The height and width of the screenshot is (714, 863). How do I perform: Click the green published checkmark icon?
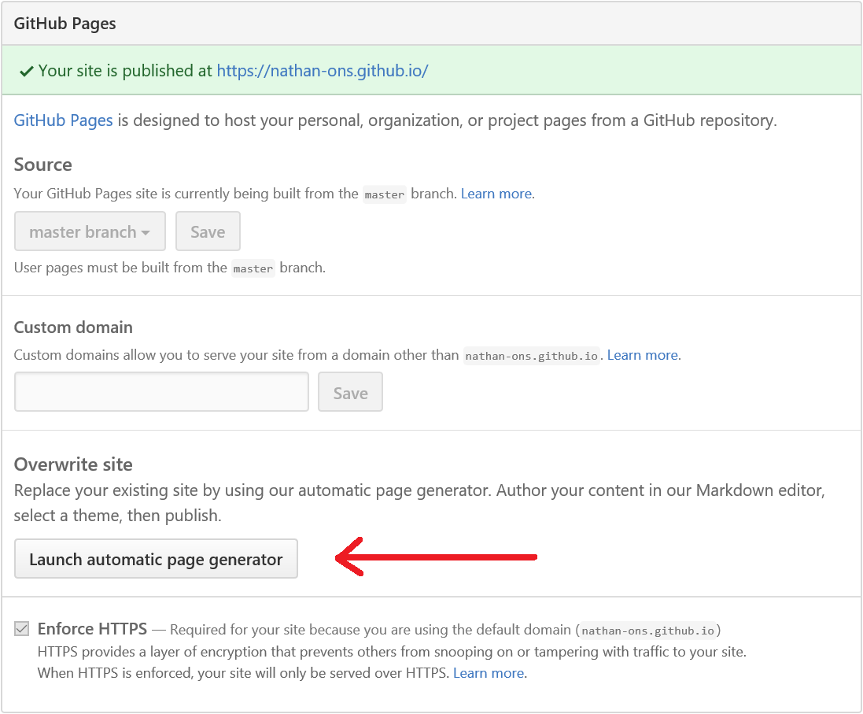pyautogui.click(x=27, y=72)
